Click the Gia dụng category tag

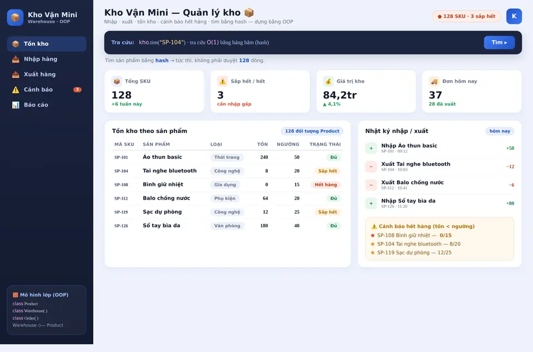pos(225,185)
